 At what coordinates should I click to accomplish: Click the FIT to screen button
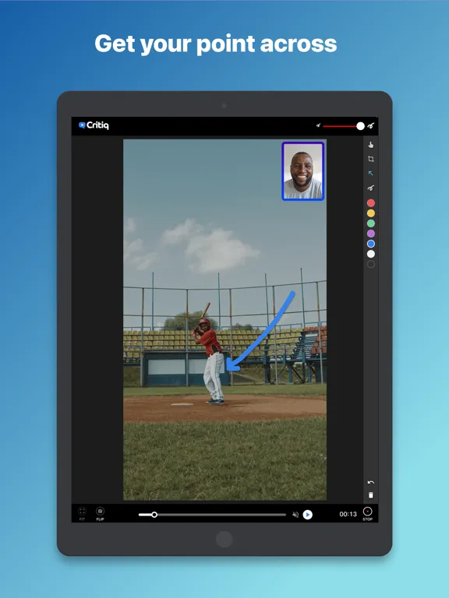pos(82,513)
